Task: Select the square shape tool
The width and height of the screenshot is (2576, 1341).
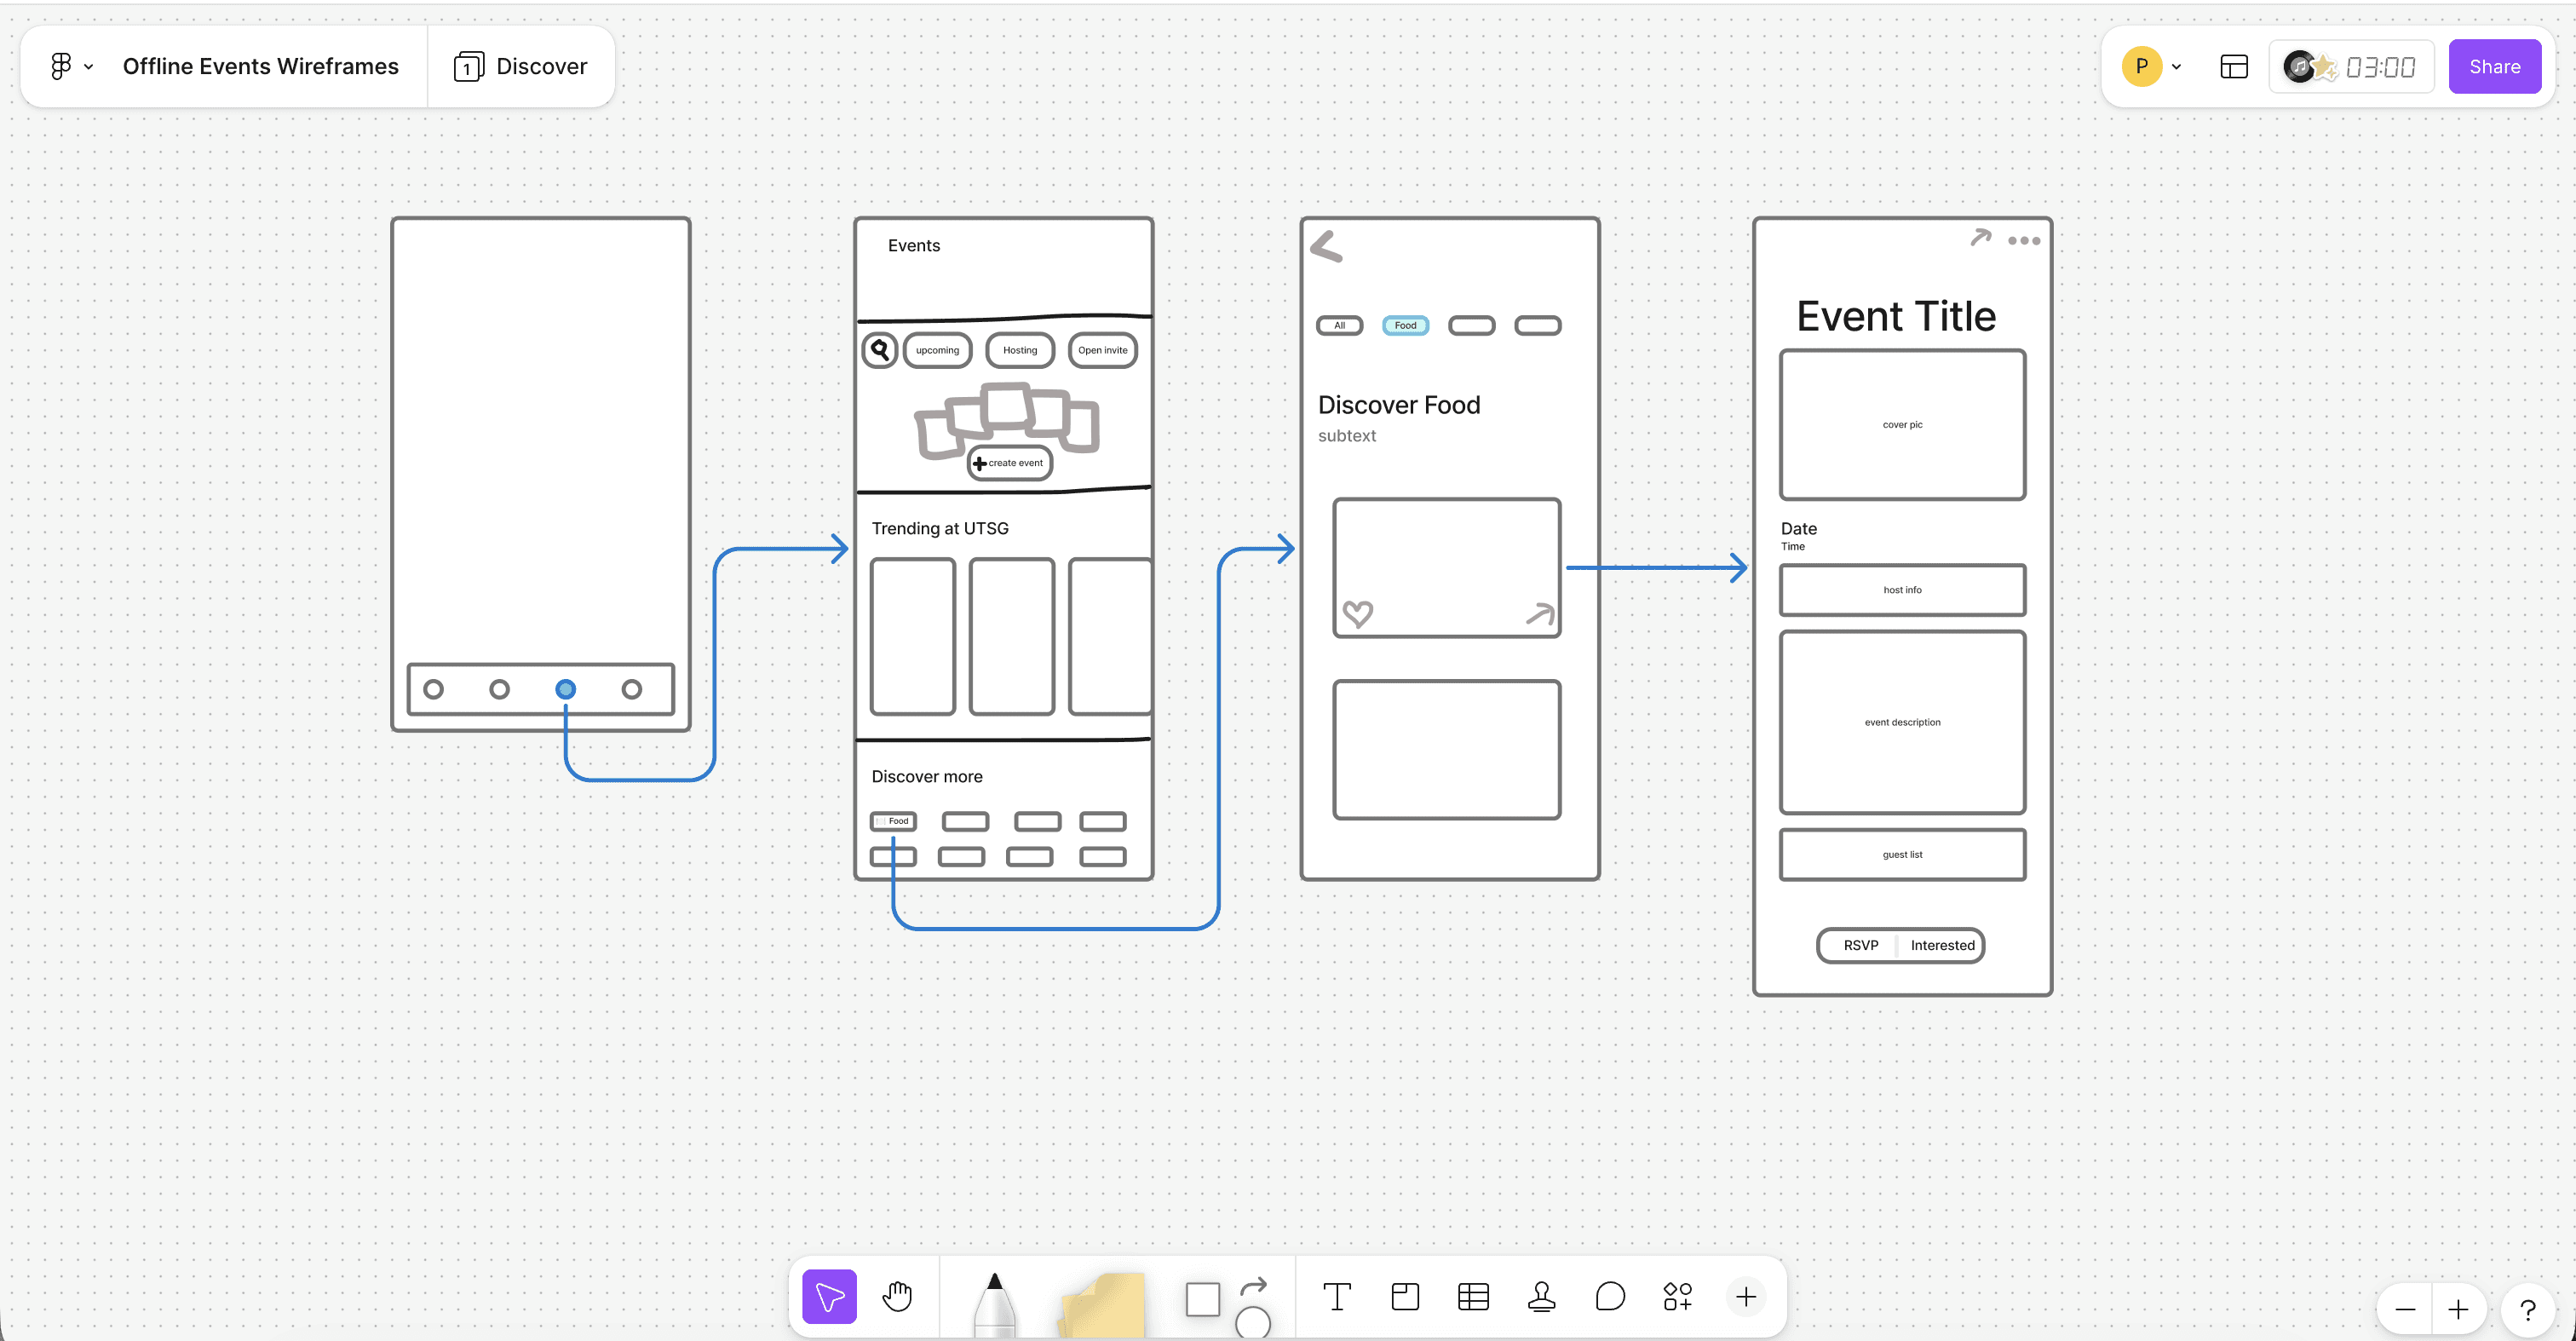Action: 1202,1299
